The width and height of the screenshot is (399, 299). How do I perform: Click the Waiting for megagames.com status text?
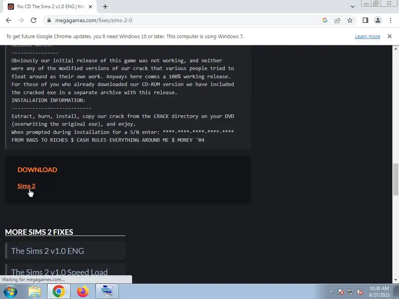coord(34,280)
